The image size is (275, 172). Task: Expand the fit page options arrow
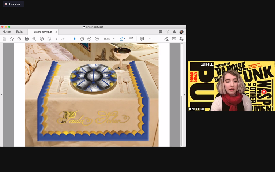click(x=124, y=39)
